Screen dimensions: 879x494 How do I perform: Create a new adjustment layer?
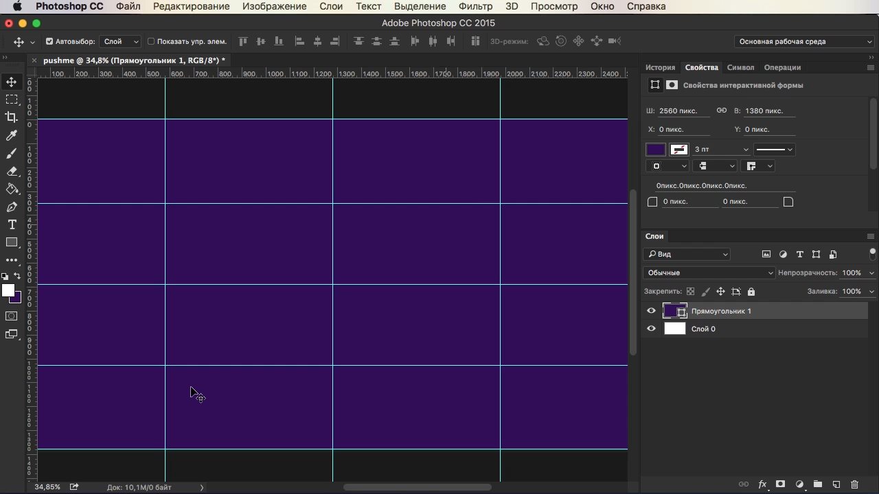pos(799,484)
